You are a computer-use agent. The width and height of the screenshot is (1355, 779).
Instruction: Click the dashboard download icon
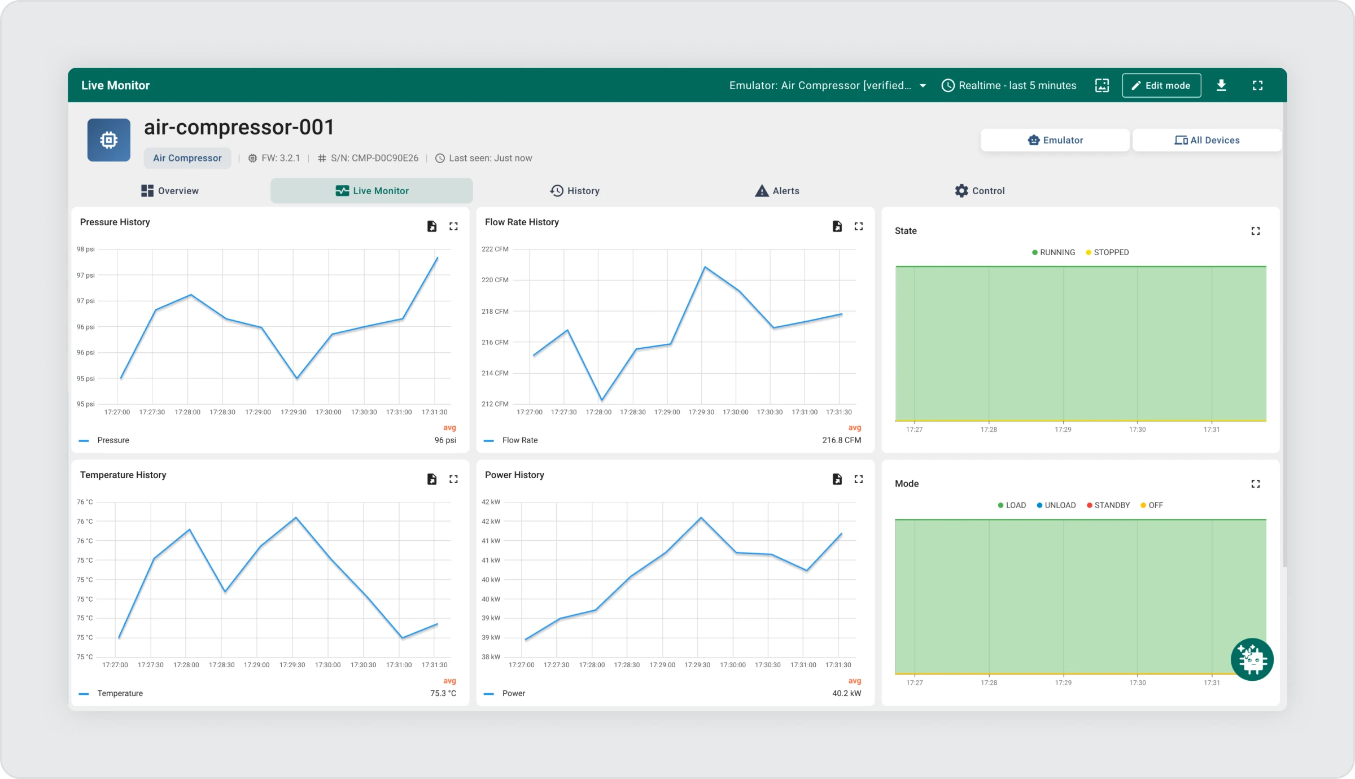[x=1221, y=85]
